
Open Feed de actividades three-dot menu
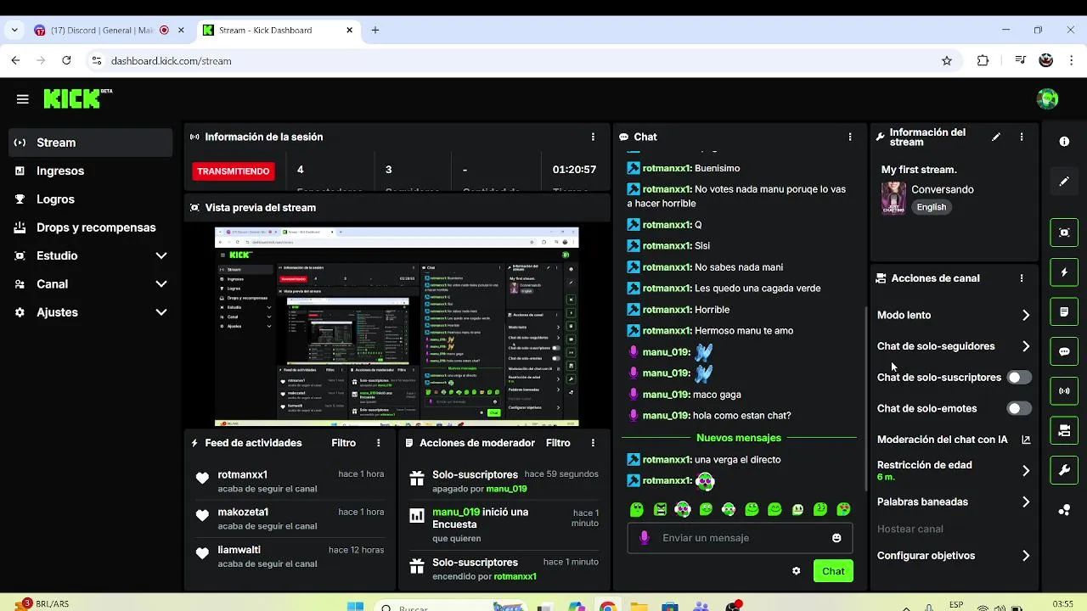coord(379,443)
